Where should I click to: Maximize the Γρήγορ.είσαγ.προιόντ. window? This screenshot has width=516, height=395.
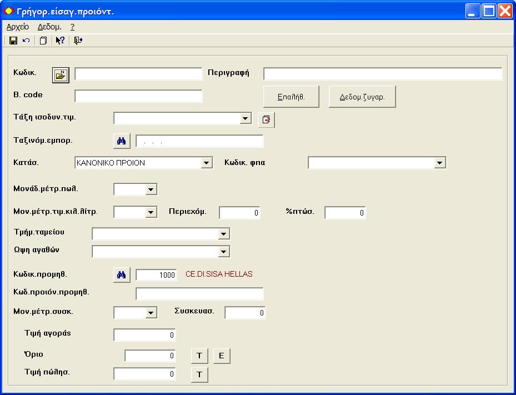click(x=489, y=11)
